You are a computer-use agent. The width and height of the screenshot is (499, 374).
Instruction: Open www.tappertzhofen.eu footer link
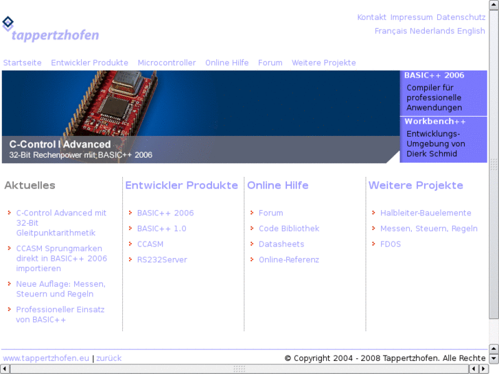point(46,358)
